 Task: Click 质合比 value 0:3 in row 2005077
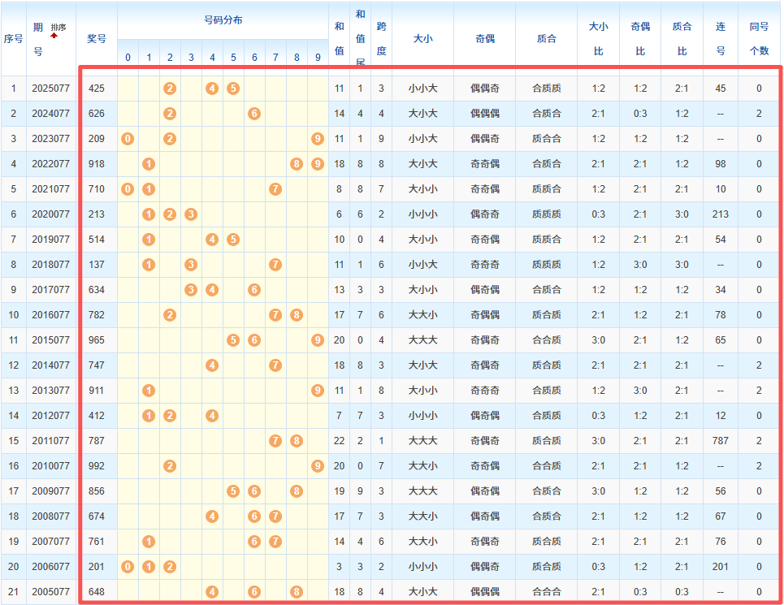682,593
